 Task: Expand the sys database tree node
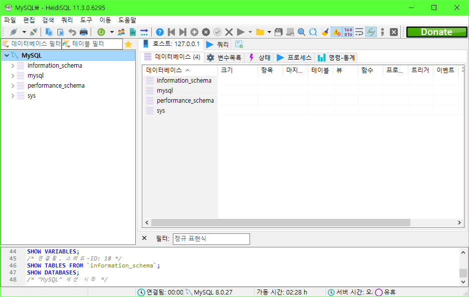pos(13,96)
